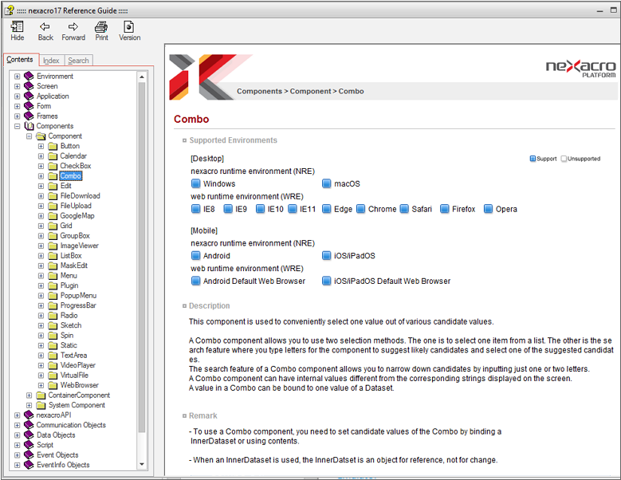
Task: Click the Chrome support indicator box
Action: pyautogui.click(x=360, y=209)
